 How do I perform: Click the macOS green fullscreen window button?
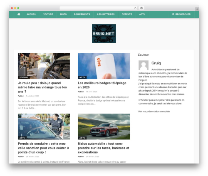point(18,8)
